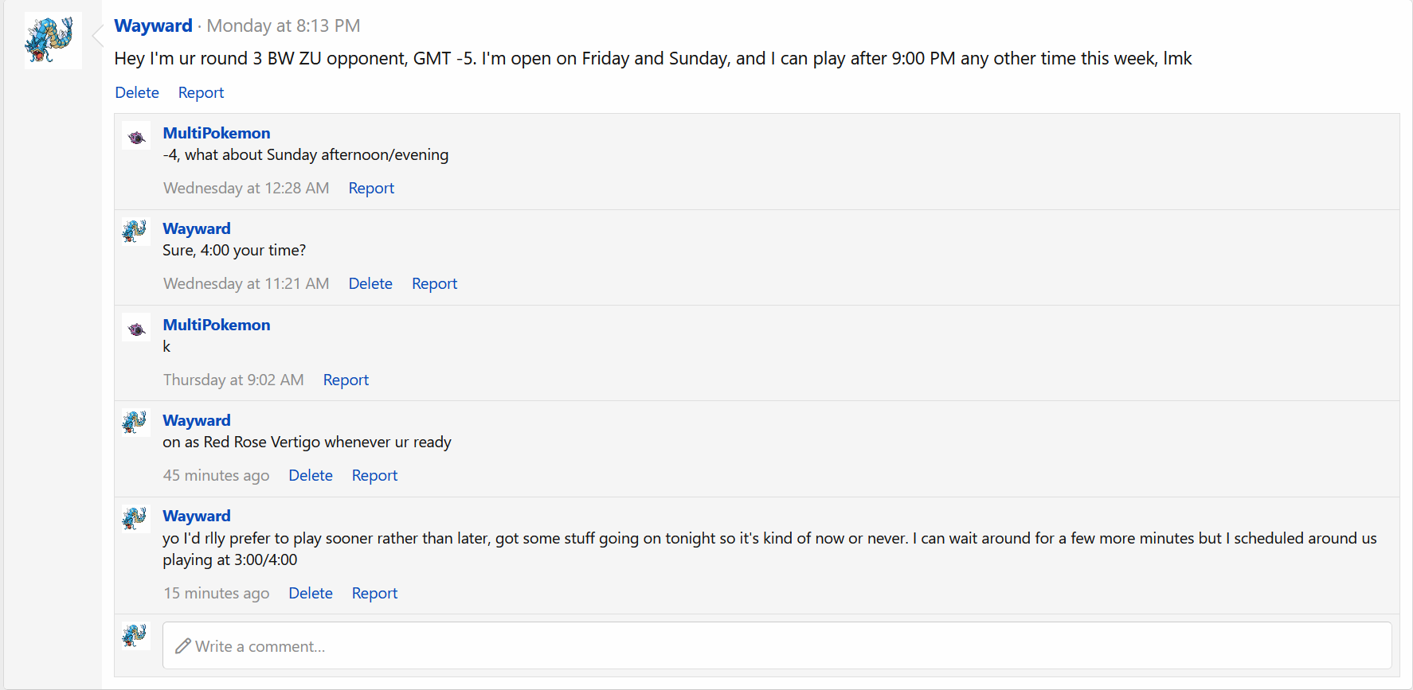Image resolution: width=1413 pixels, height=690 pixels.
Task: Delete the "Red Rose Vertigo" comment
Action: (311, 475)
